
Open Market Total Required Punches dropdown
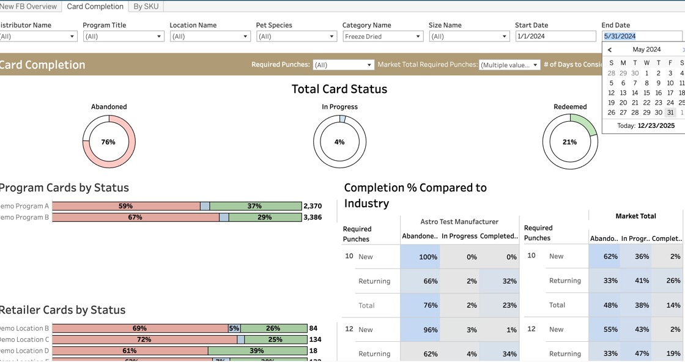509,65
